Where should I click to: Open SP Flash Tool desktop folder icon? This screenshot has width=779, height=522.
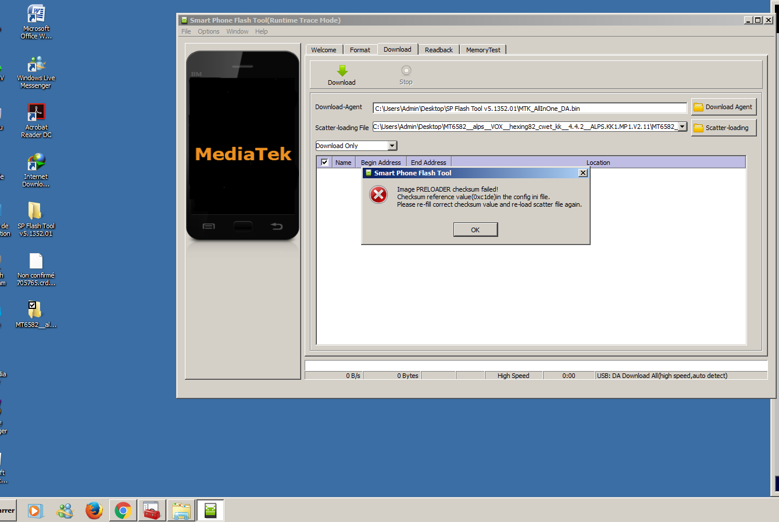[35, 211]
